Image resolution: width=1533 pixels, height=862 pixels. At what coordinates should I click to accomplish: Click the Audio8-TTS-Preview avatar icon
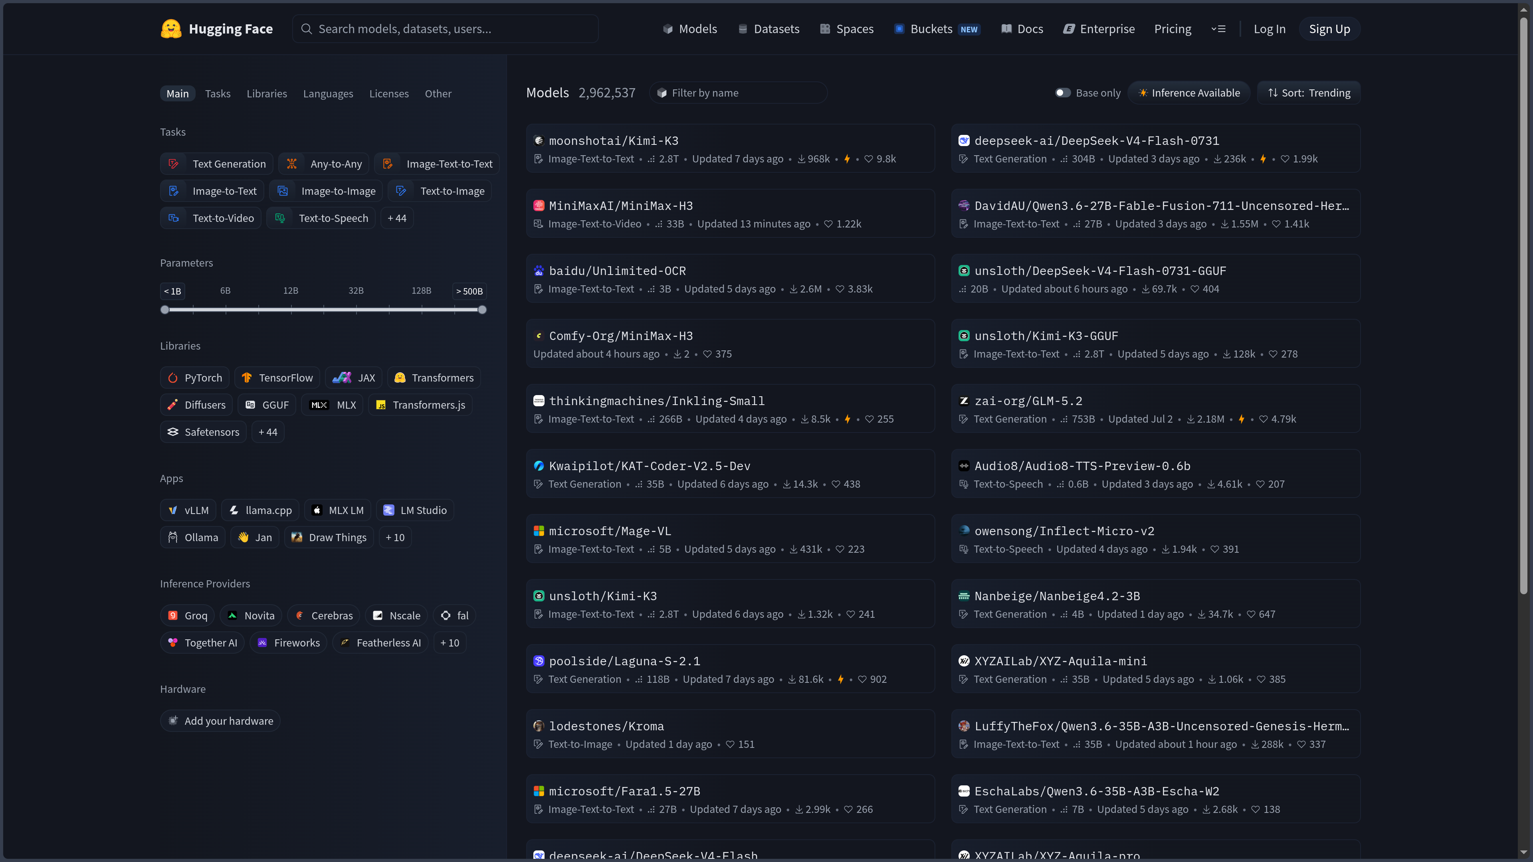pos(964,466)
